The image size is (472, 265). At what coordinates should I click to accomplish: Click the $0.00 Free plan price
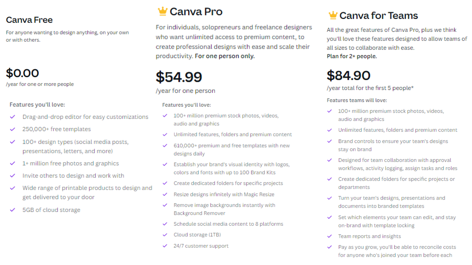23,73
